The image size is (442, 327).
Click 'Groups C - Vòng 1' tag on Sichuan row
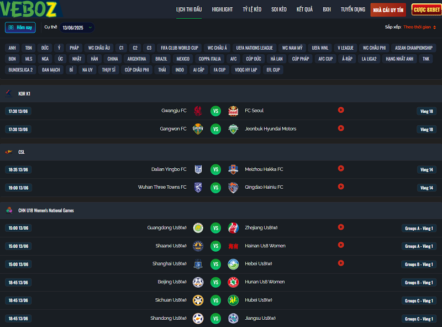pyautogui.click(x=419, y=301)
